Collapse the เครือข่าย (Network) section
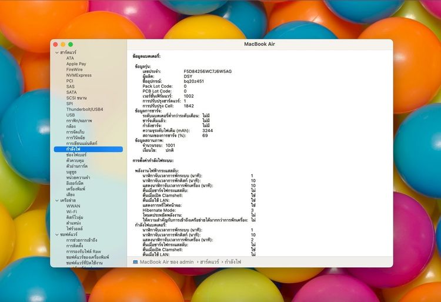The width and height of the screenshot is (441, 302). point(56,200)
